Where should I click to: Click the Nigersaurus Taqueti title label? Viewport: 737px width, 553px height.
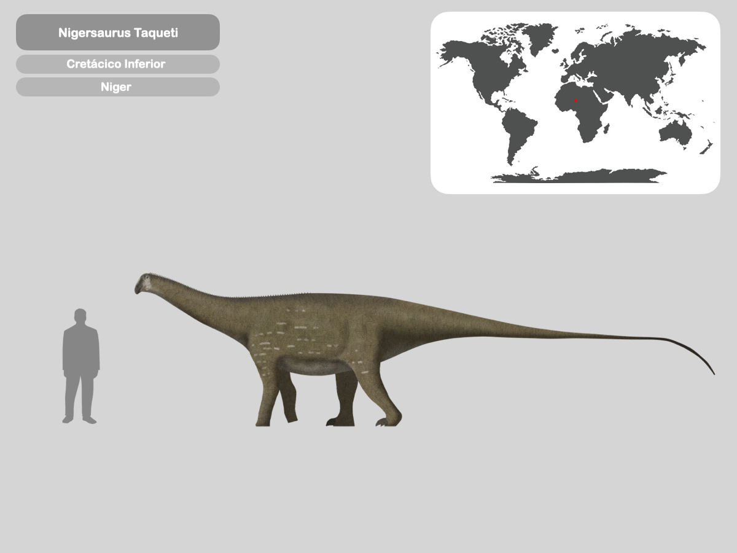coord(118,33)
